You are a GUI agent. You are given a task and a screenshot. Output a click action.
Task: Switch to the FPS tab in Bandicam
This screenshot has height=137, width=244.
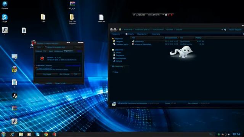pos(45,51)
